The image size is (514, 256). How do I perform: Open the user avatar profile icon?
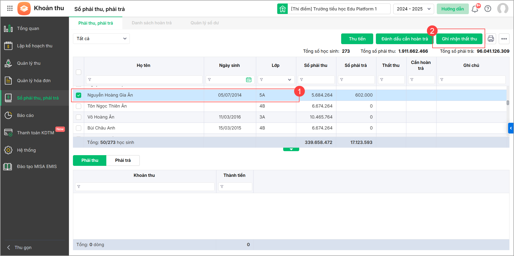coord(503,9)
